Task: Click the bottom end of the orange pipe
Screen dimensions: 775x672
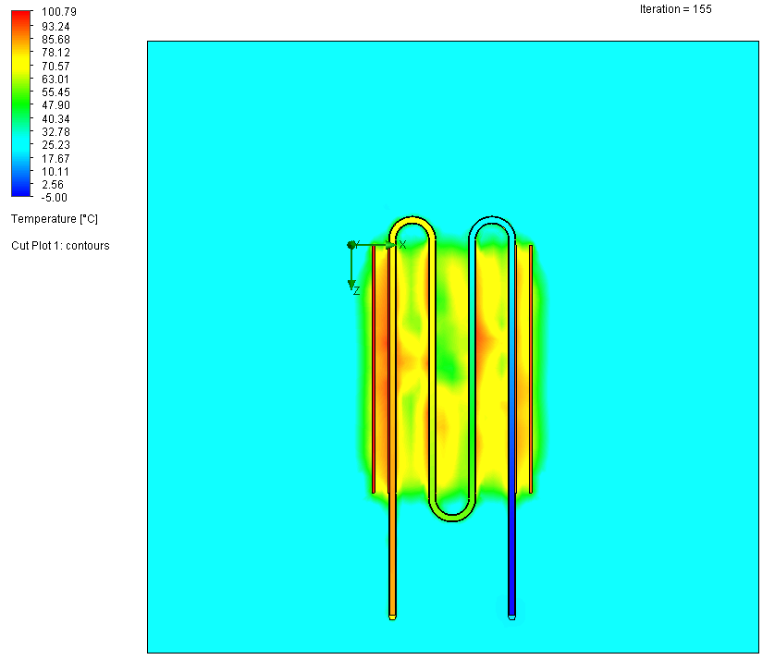Action: pos(392,613)
